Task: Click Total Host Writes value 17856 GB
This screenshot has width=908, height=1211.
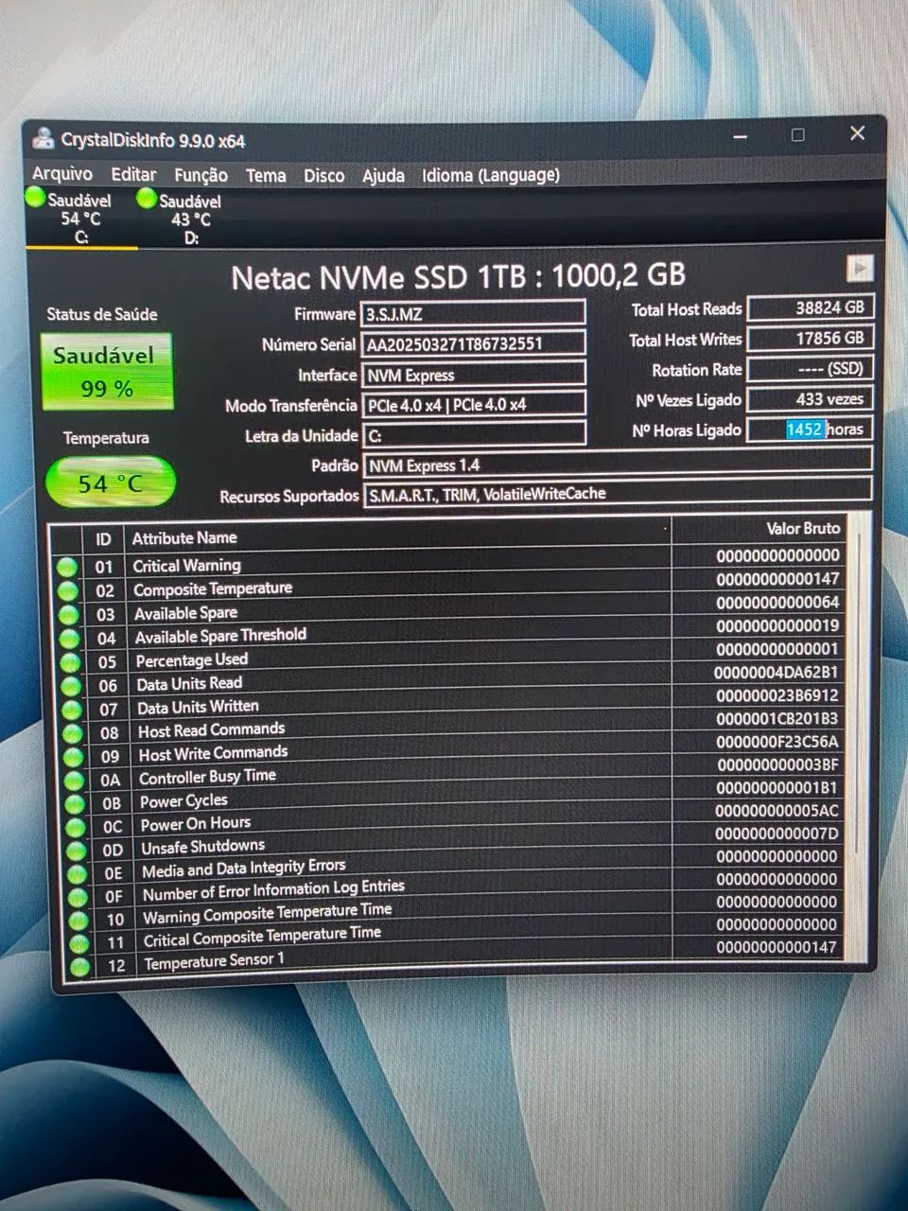Action: [x=810, y=338]
